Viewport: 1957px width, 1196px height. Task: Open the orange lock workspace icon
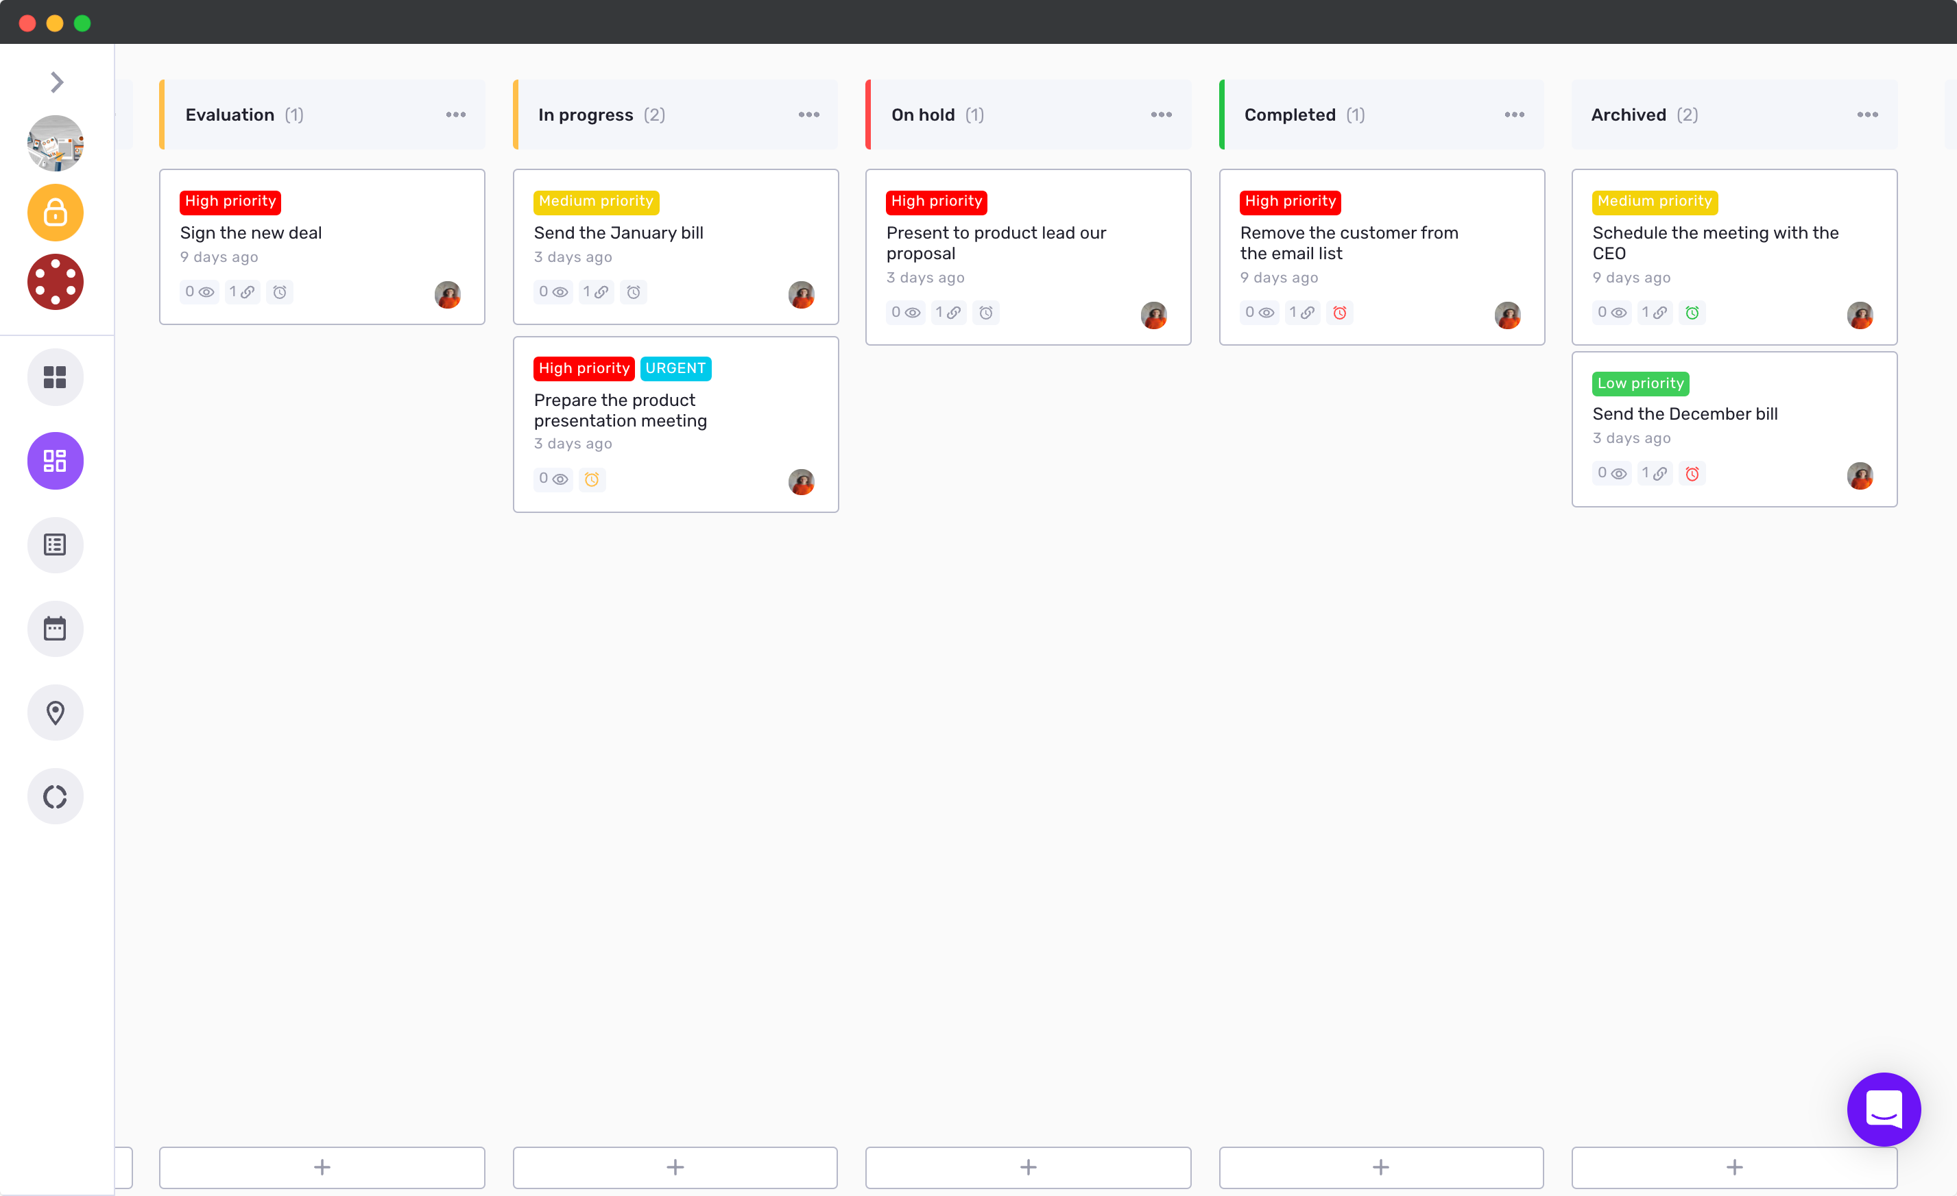pyautogui.click(x=55, y=213)
